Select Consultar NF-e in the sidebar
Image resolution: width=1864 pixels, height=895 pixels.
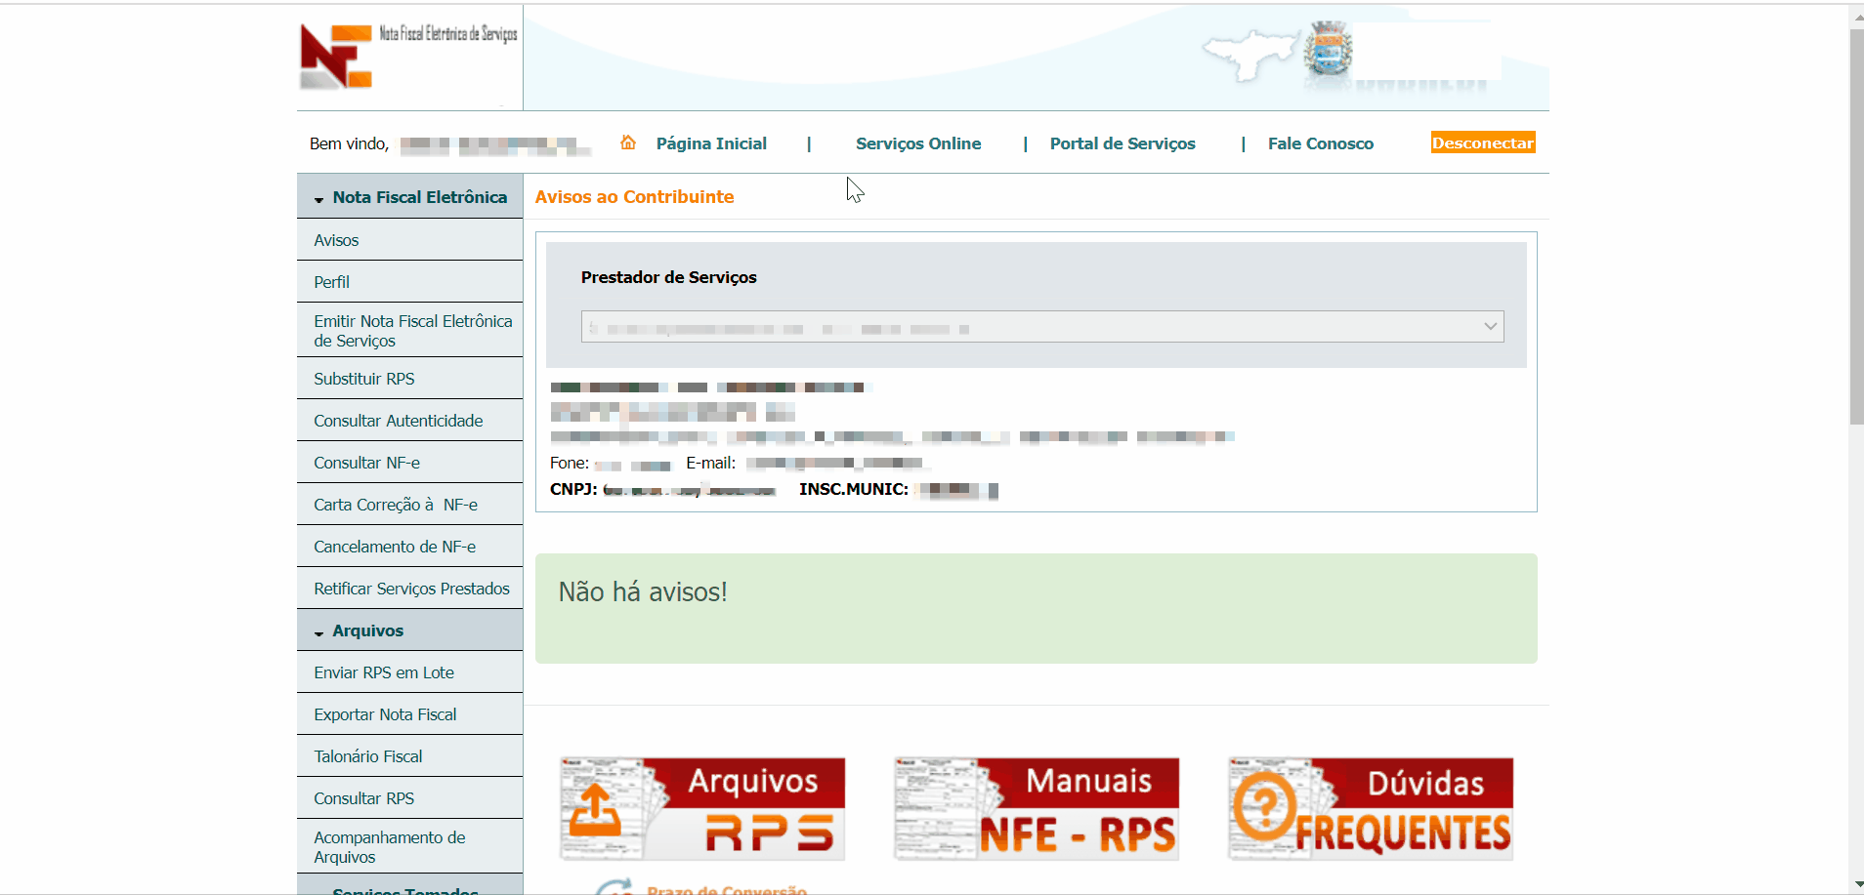coord(366,463)
